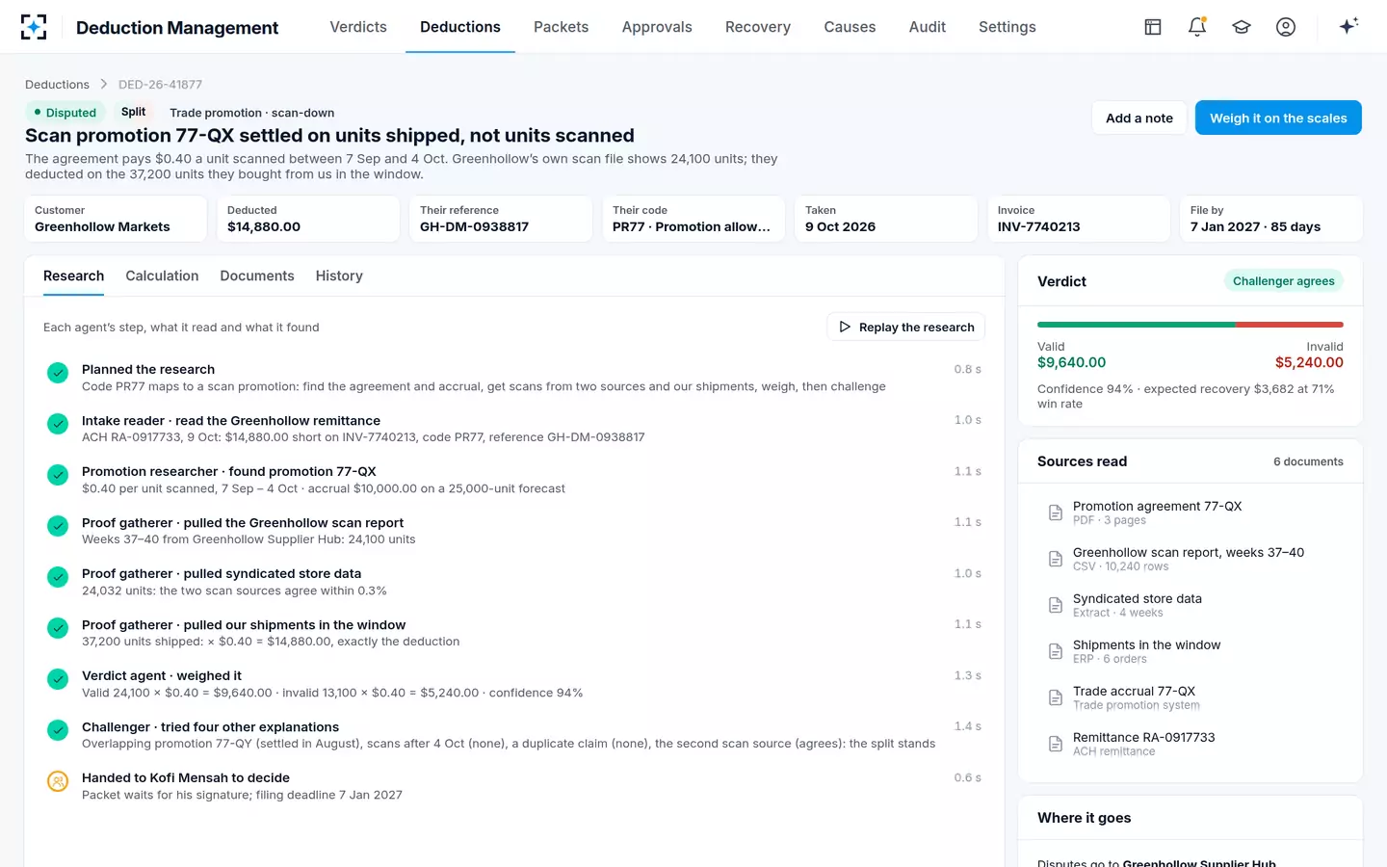1387x867 pixels.
Task: Go back via the Deductions breadcrumb
Action: (57, 85)
